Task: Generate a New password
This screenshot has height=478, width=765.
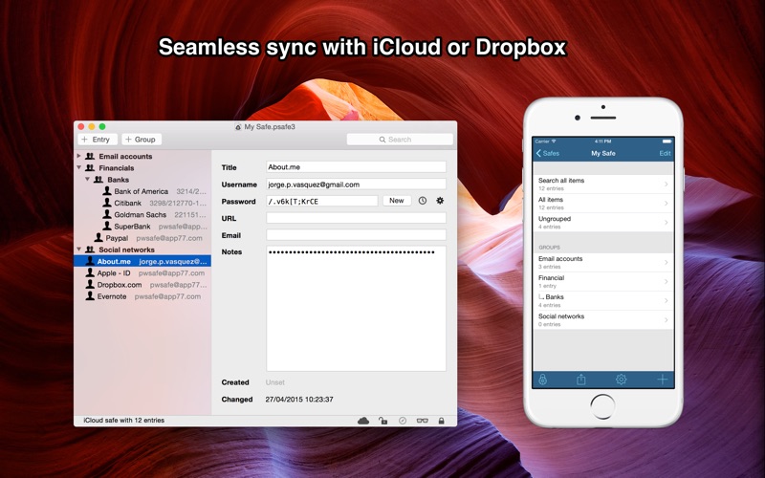Action: (397, 201)
